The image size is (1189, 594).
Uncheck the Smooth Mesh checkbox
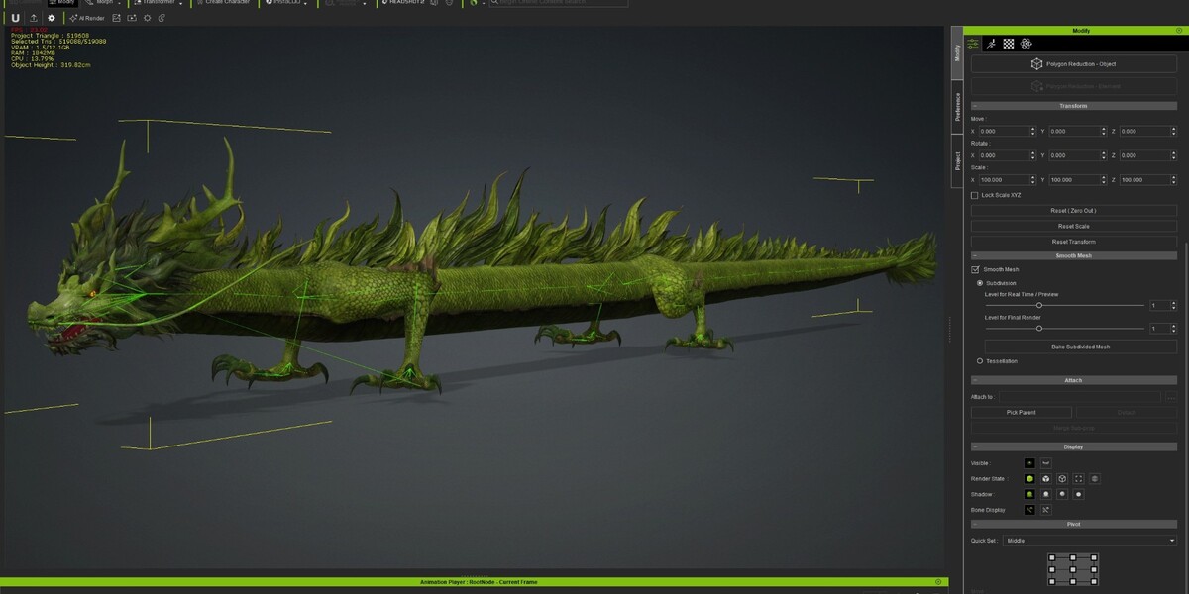click(x=975, y=269)
